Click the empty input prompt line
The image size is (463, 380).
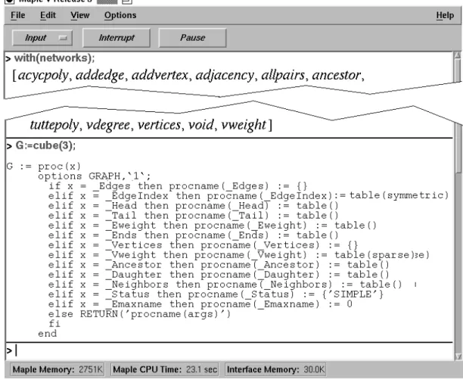[228, 350]
